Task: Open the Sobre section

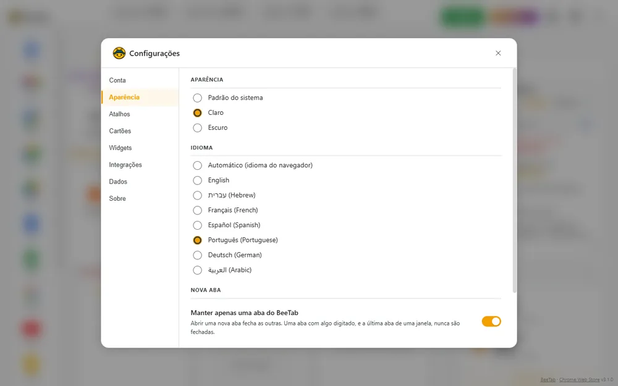Action: 140,199
